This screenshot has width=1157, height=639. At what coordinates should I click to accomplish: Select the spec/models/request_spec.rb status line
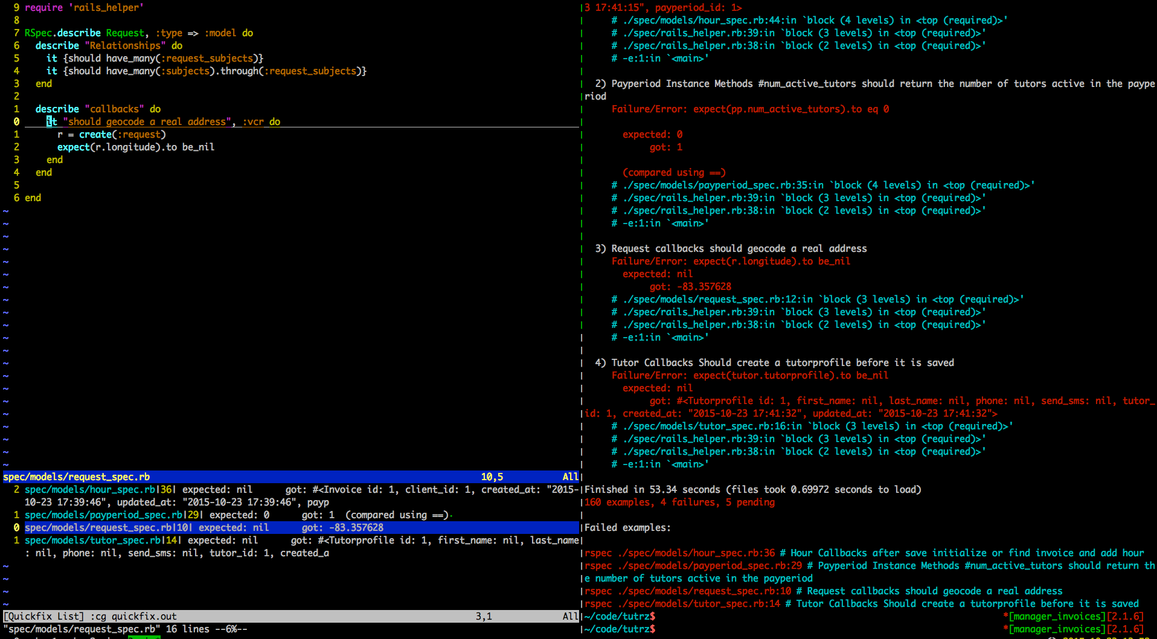291,477
